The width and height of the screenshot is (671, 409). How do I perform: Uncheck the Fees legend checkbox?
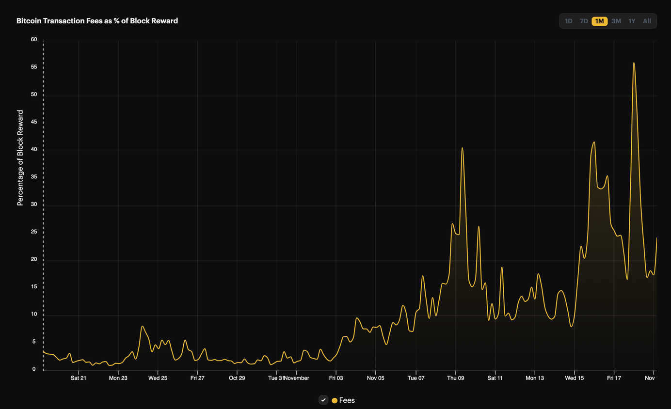coord(323,400)
